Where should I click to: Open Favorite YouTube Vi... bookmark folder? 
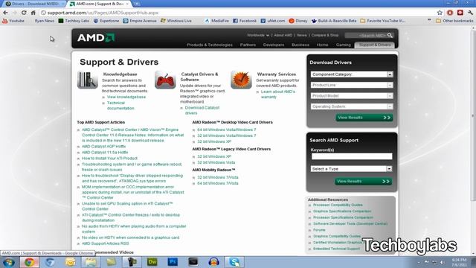point(382,21)
